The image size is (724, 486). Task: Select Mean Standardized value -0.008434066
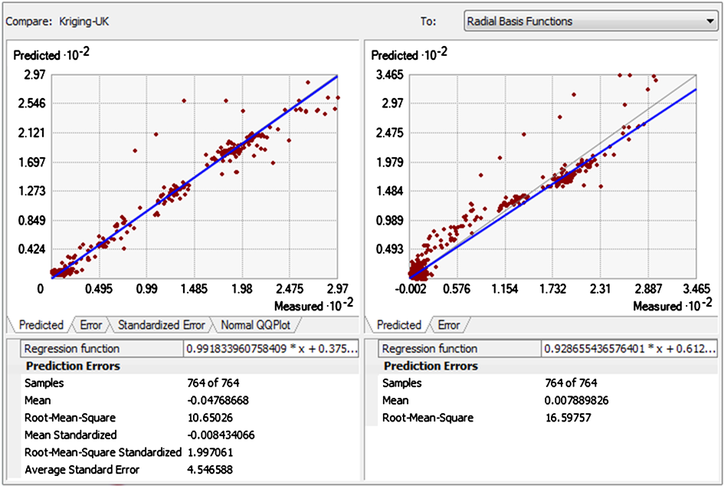pos(221,435)
